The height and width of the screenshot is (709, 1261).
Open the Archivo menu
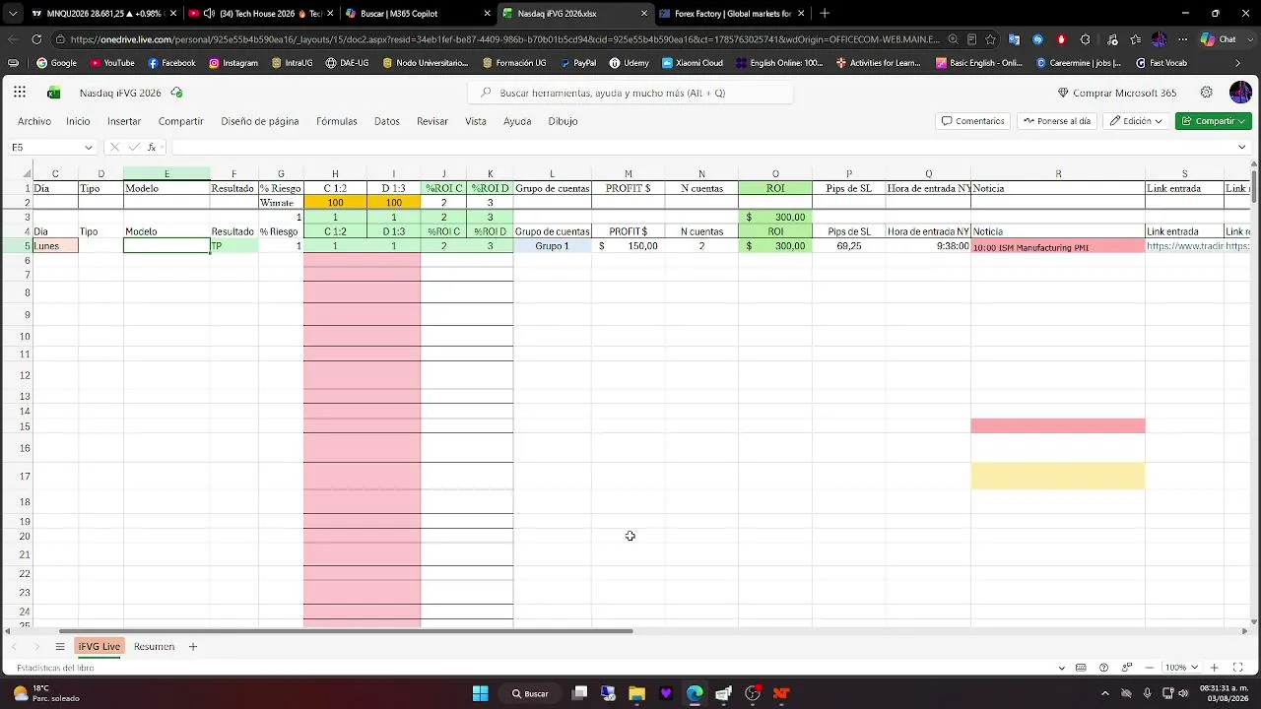tap(34, 121)
